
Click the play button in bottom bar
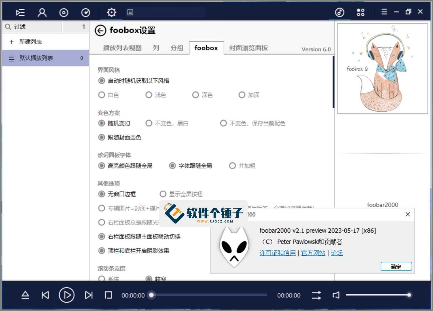(67, 295)
